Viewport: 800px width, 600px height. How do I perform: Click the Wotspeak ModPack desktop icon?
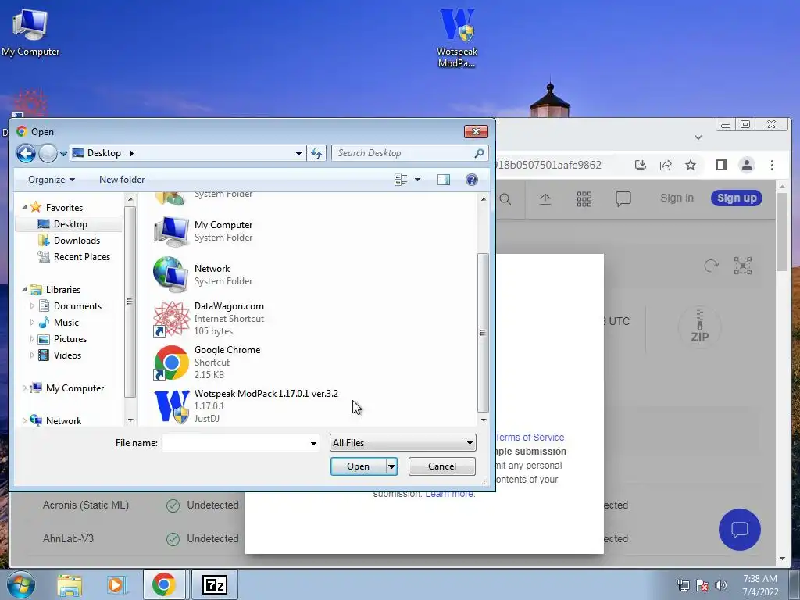(x=457, y=37)
